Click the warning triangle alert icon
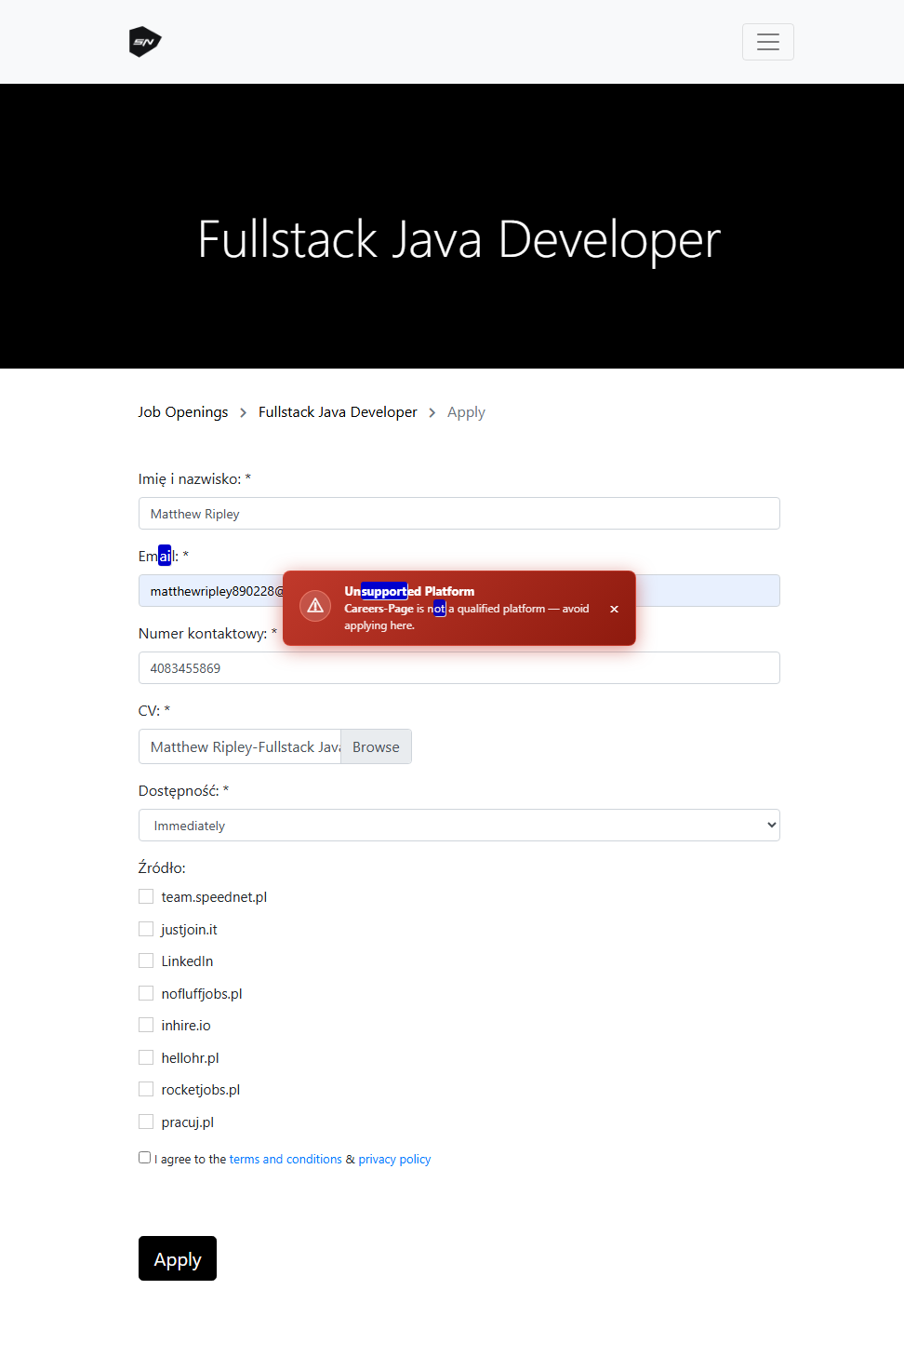 pyautogui.click(x=315, y=606)
